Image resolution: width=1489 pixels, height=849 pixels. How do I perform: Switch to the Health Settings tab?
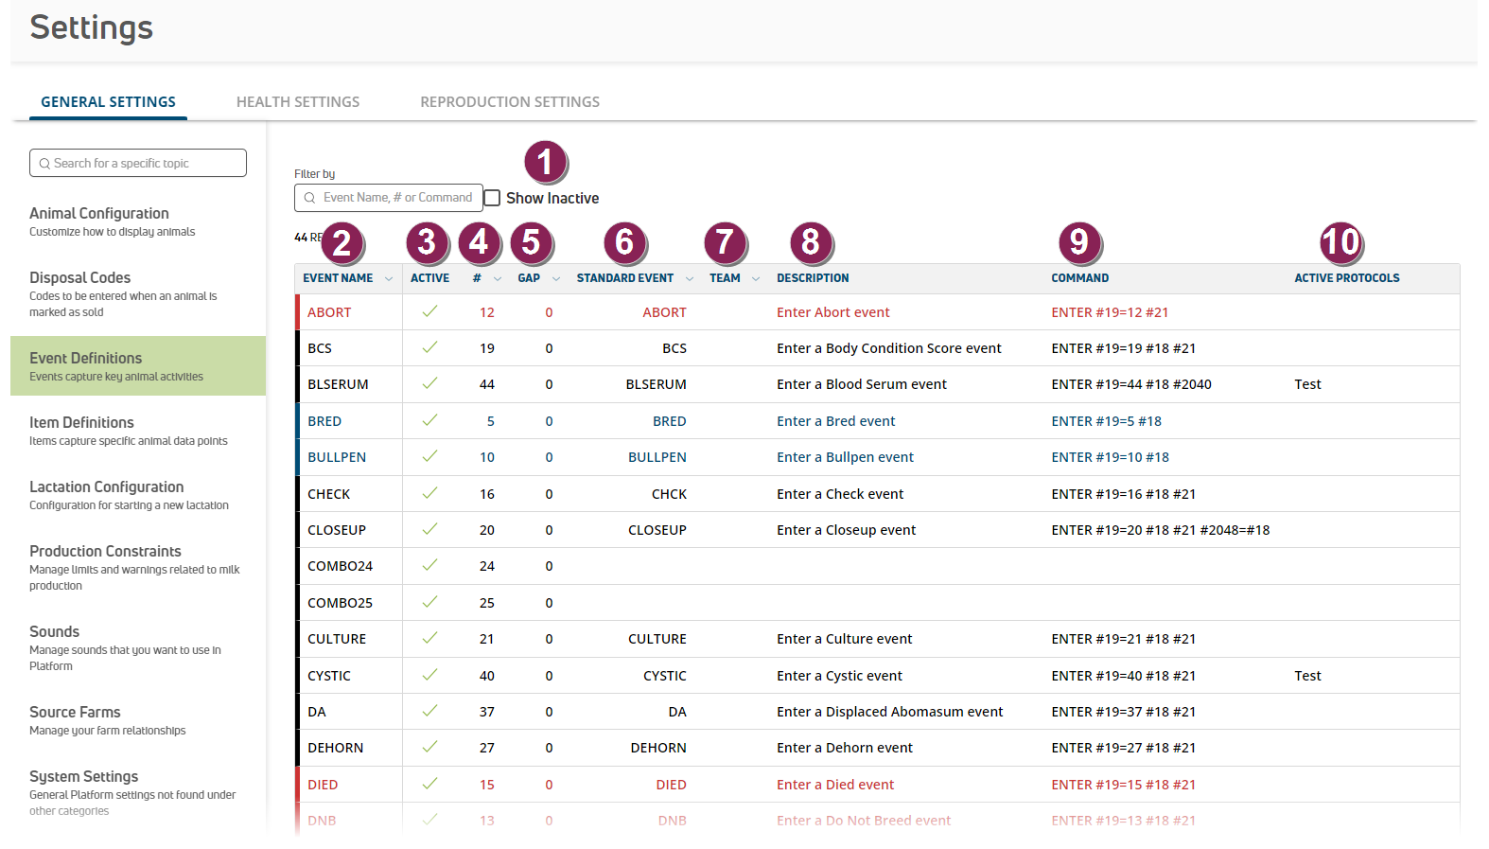(298, 102)
